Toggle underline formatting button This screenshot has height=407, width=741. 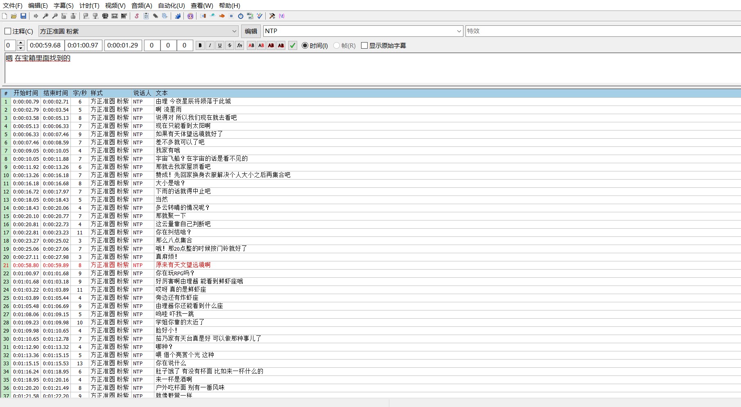coord(220,45)
